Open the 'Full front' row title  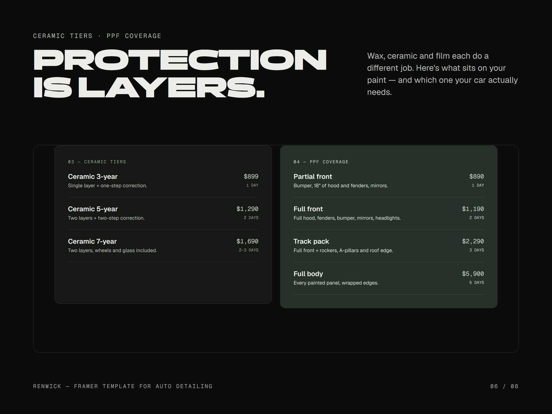[x=308, y=209]
